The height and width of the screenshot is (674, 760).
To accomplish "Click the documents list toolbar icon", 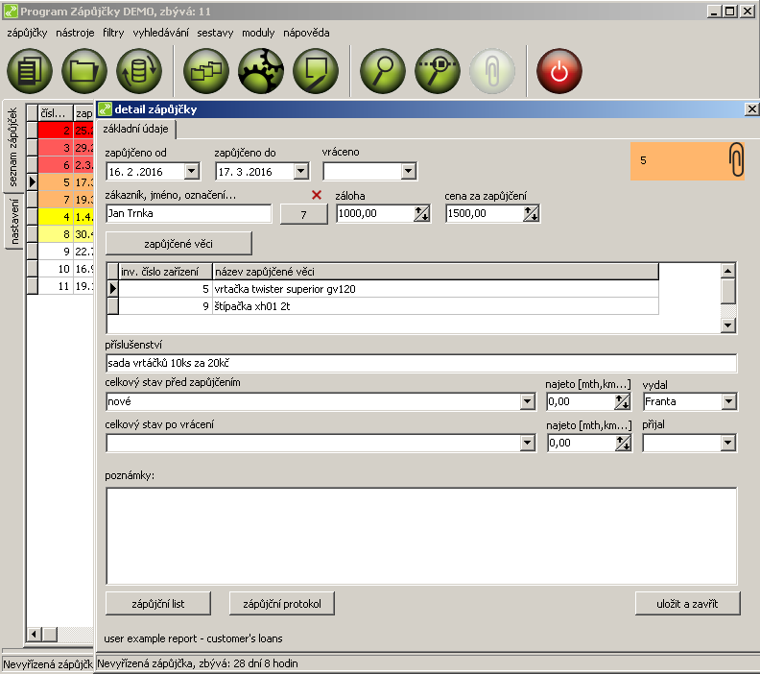I will [x=29, y=71].
